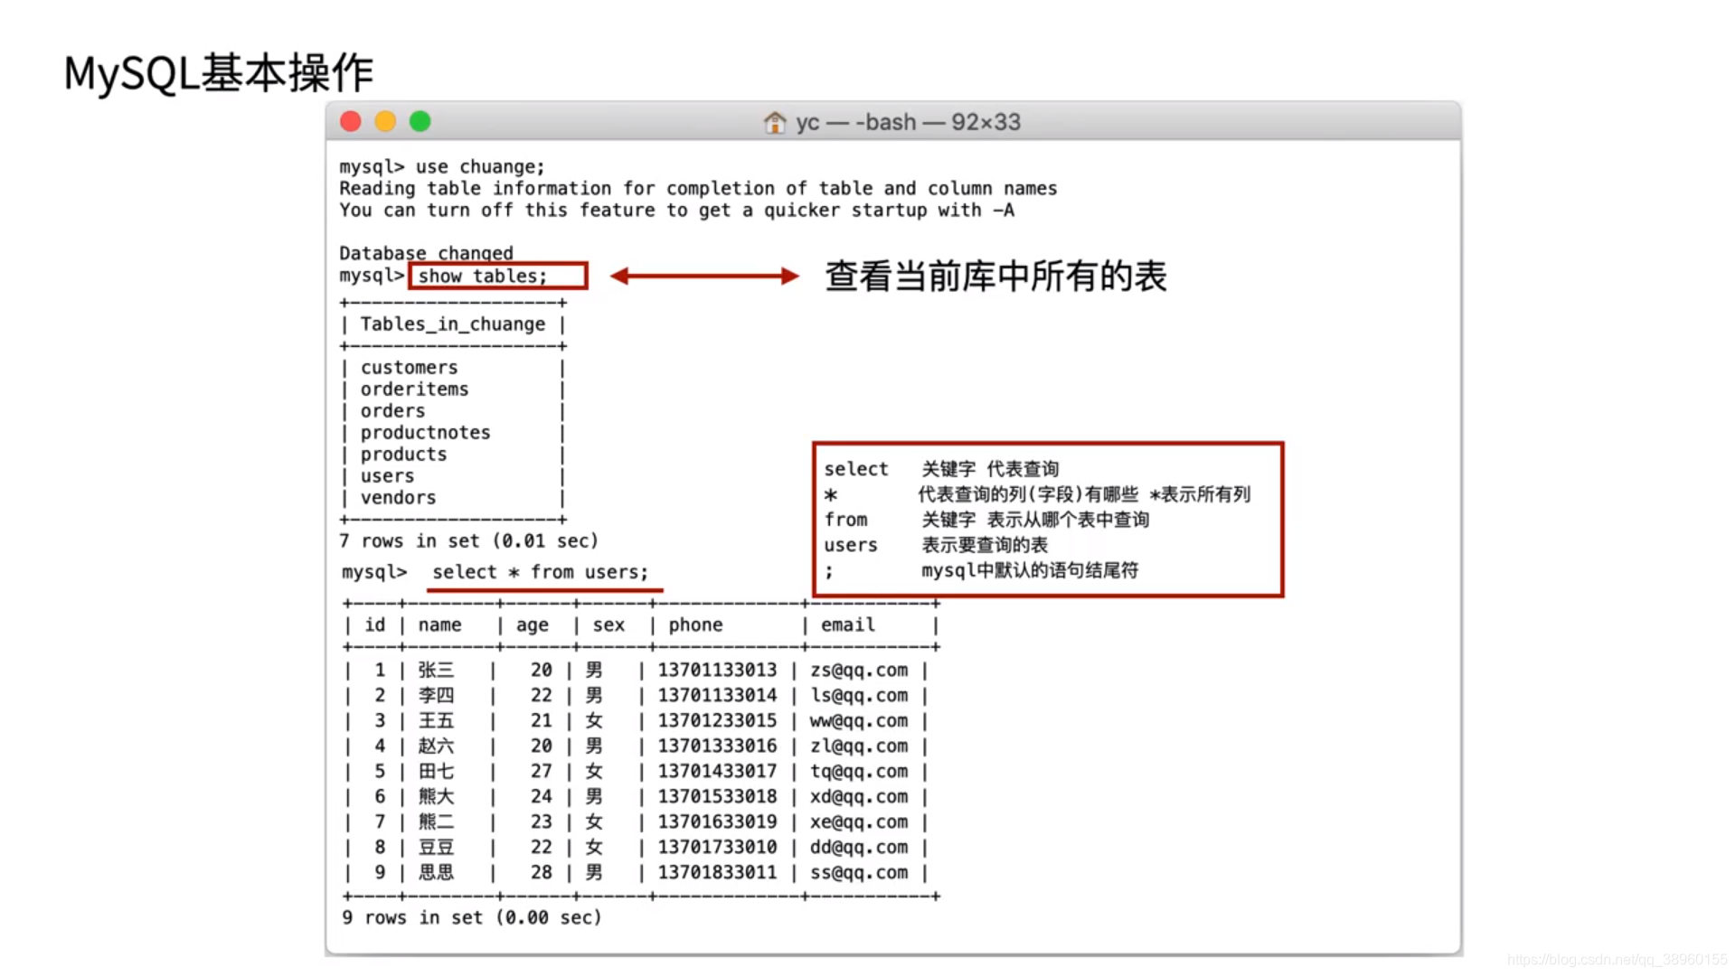Click phone number 13701333016
1736x976 pixels.
[x=717, y=746]
